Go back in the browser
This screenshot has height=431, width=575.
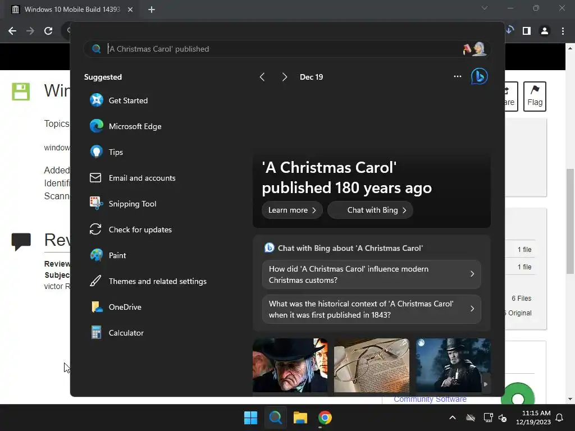pos(12,31)
